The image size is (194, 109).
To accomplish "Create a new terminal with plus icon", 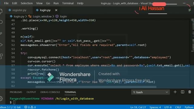I will pos(175,92).
